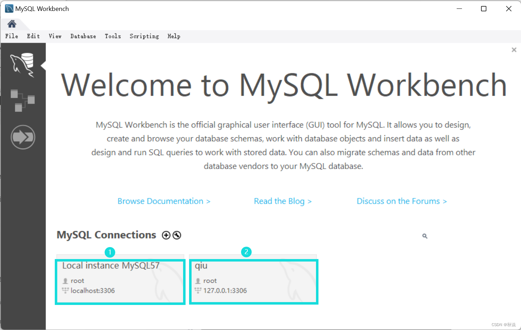Image resolution: width=521 pixels, height=330 pixels.
Task: Close the MySQL Workbench window
Action: pyautogui.click(x=509, y=8)
